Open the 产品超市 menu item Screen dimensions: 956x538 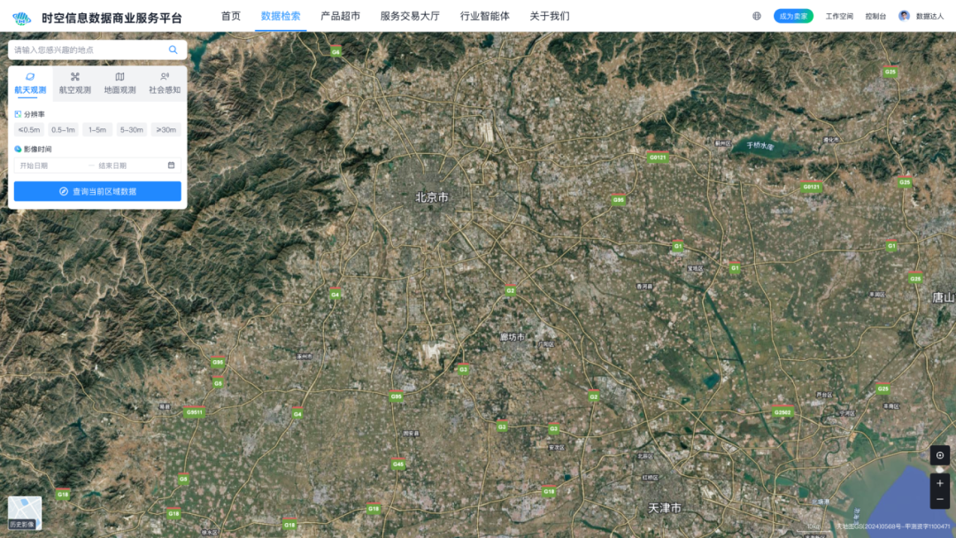[x=340, y=16]
